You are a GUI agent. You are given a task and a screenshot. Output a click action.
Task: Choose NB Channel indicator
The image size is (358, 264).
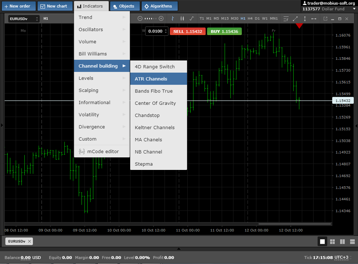(158, 152)
